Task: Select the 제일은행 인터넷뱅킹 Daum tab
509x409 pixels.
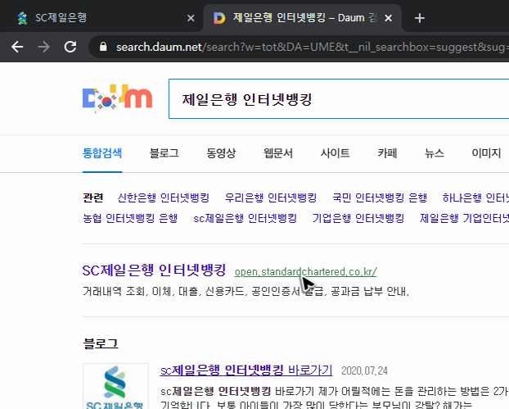Action: click(x=302, y=18)
